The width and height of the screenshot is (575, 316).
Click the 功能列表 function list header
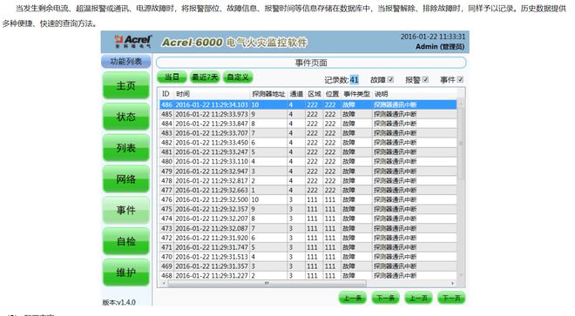point(125,61)
